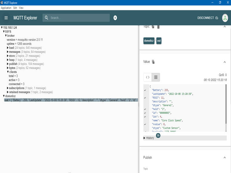Copy topic with icon next to Topic
The width and height of the screenshot is (231, 173).
[153, 27]
